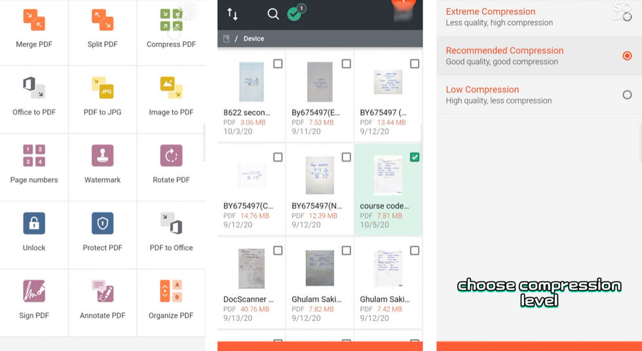642x351 pixels.
Task: Tap the 9/13/20 date text
Action: 237,318
